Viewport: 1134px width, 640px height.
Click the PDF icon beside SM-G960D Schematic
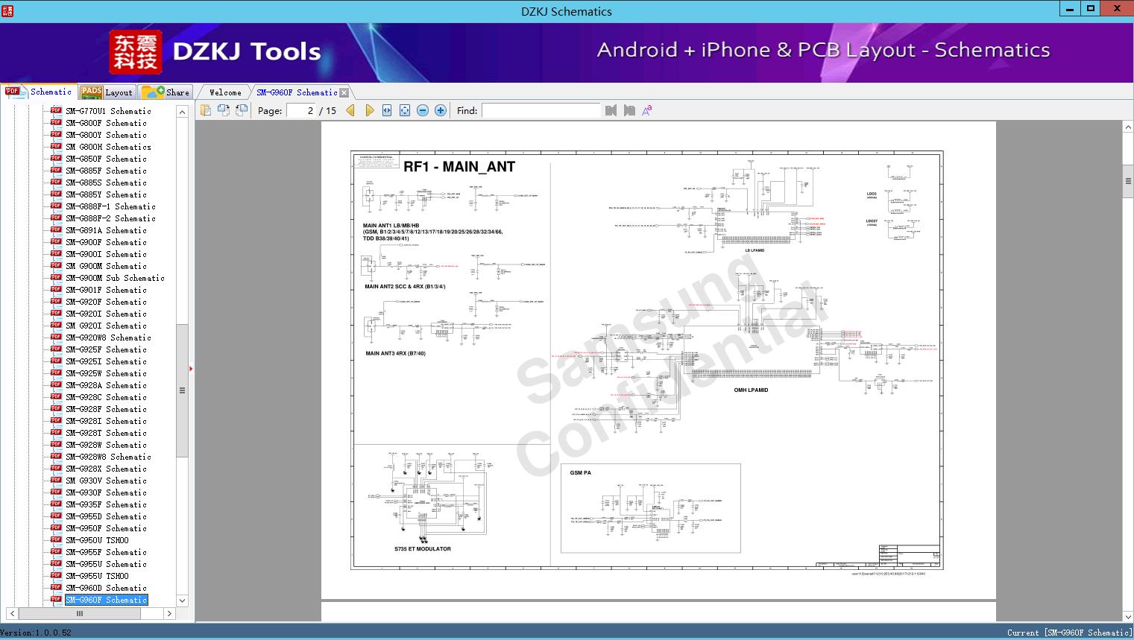pyautogui.click(x=56, y=588)
